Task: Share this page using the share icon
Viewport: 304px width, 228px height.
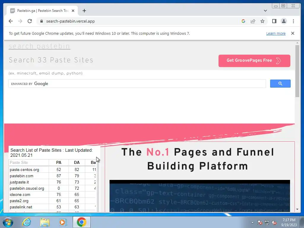Action: (x=253, y=21)
